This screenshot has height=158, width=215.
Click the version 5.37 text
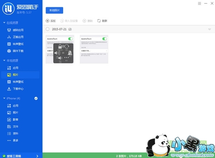click(x=24, y=13)
